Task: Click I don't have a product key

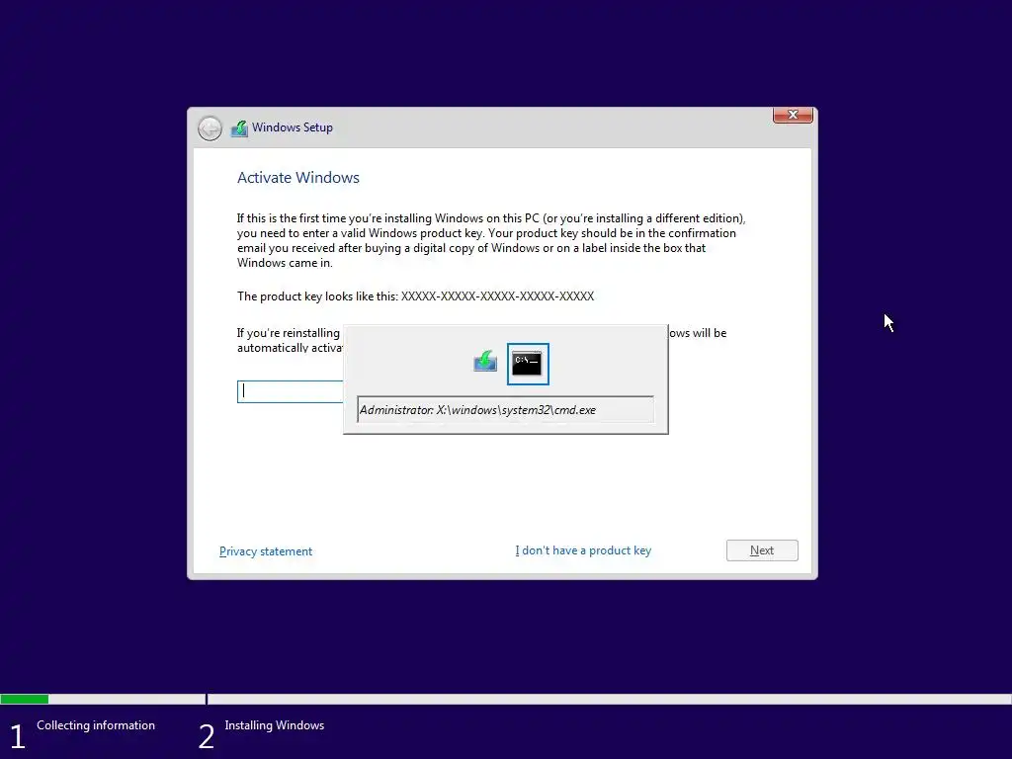Action: tap(583, 550)
